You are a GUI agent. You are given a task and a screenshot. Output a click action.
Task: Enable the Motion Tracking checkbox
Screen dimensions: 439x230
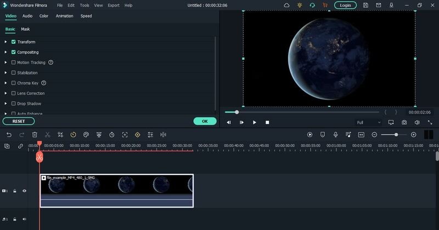(13, 63)
